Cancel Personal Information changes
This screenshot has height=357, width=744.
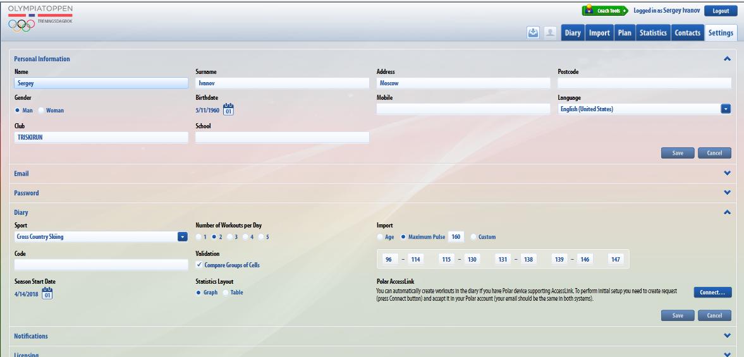pyautogui.click(x=714, y=153)
